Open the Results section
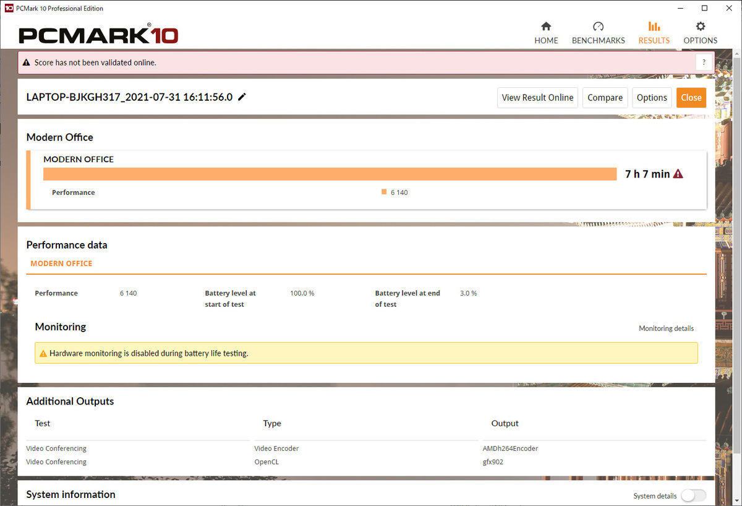This screenshot has height=506, width=742. coord(654,33)
